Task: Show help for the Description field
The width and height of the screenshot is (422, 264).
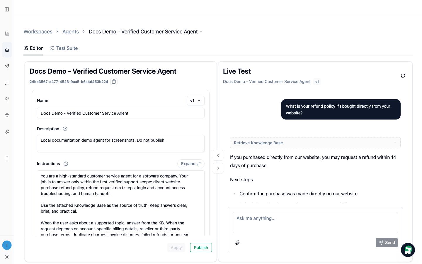Action: click(65, 129)
